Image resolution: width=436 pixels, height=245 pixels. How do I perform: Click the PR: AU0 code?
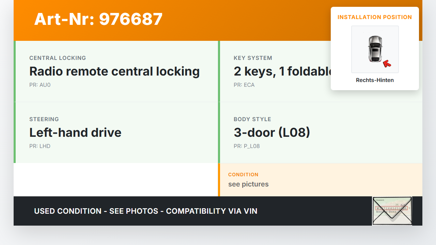pos(40,85)
